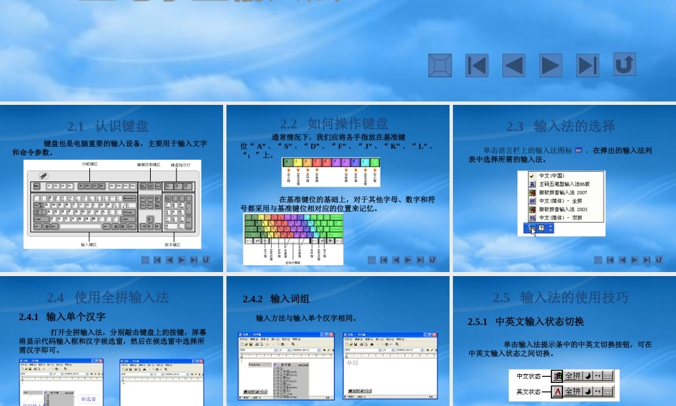Viewport: 676px width, 406px height.
Task: Click the square home icon on slide 2.1
Action: click(x=145, y=260)
